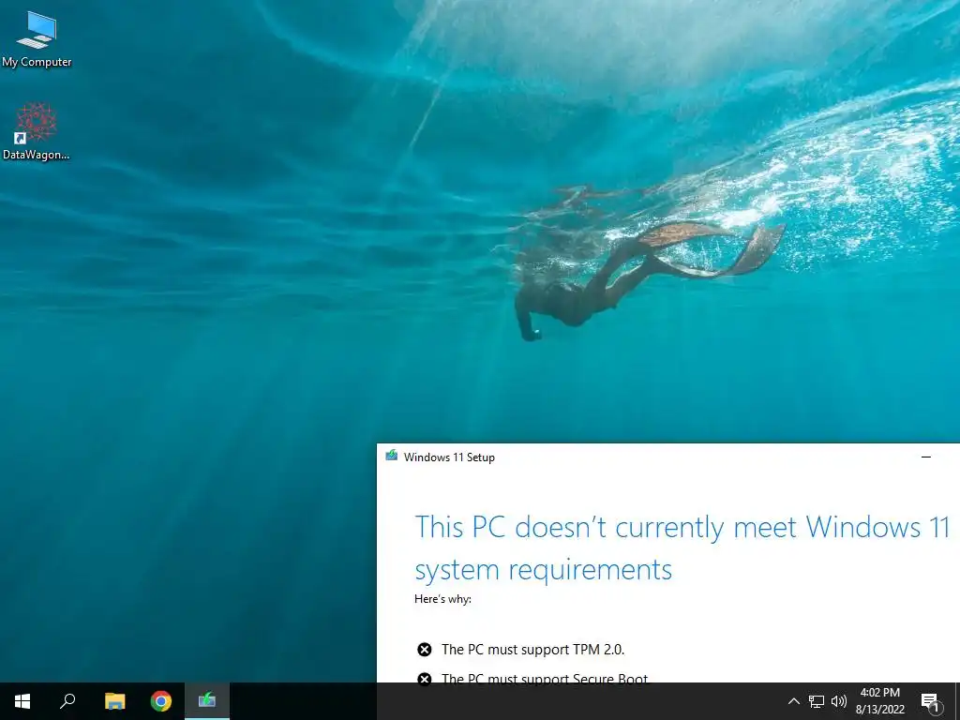
Task: Open taskbar search magnifier
Action: pyautogui.click(x=67, y=701)
